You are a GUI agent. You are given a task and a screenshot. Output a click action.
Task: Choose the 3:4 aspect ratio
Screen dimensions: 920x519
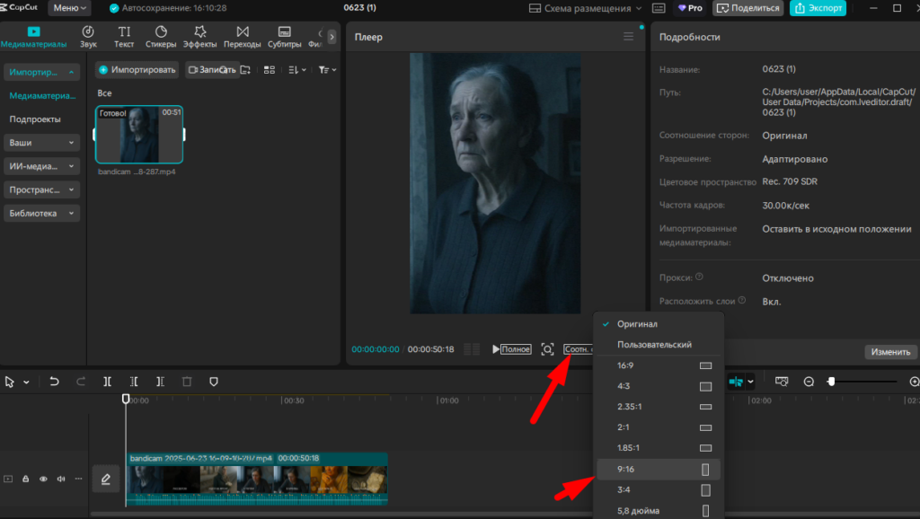tap(659, 489)
